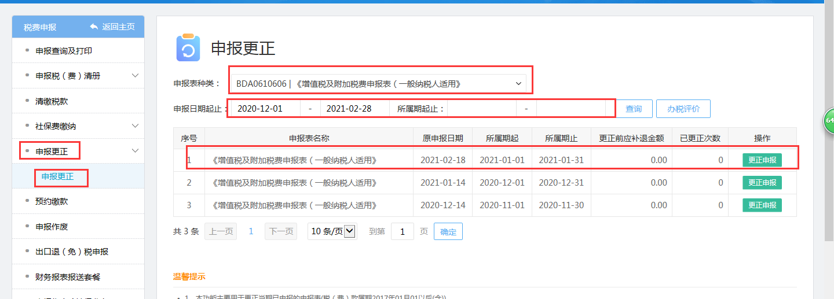Screen dimensions: 834x299
Task: Click the green floating badge at right edge
Action: [829, 120]
